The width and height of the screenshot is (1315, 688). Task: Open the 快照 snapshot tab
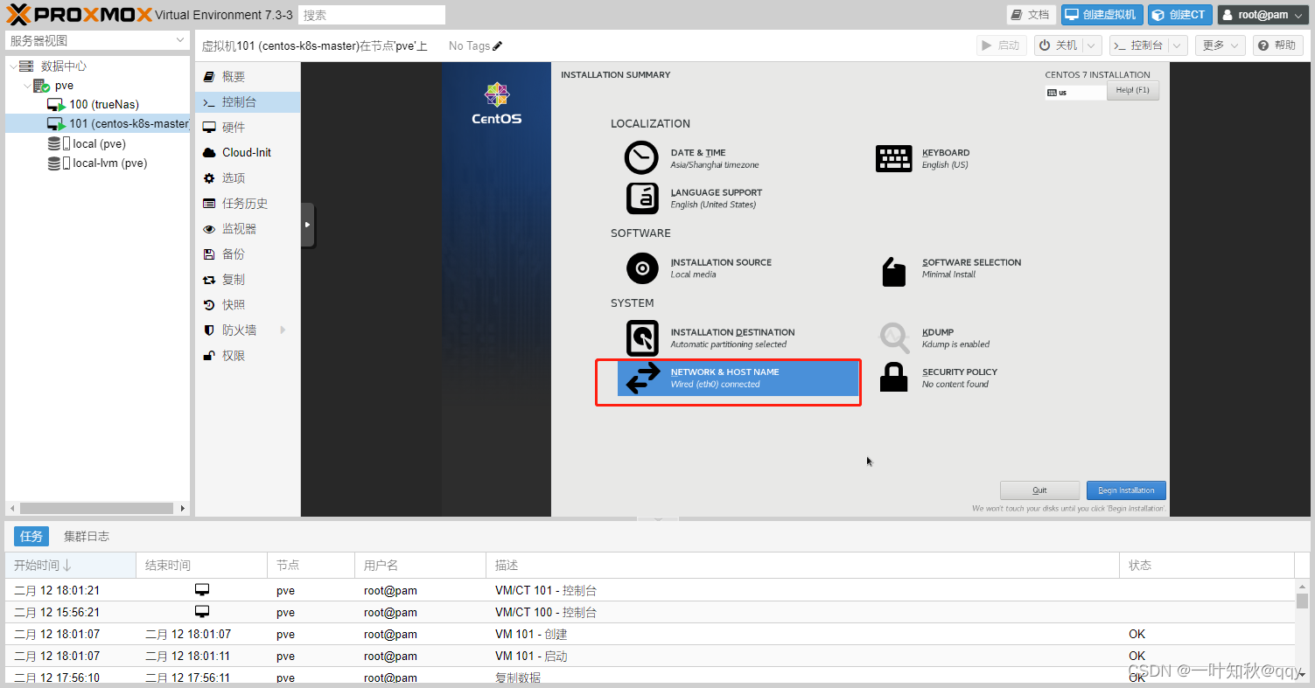248,305
